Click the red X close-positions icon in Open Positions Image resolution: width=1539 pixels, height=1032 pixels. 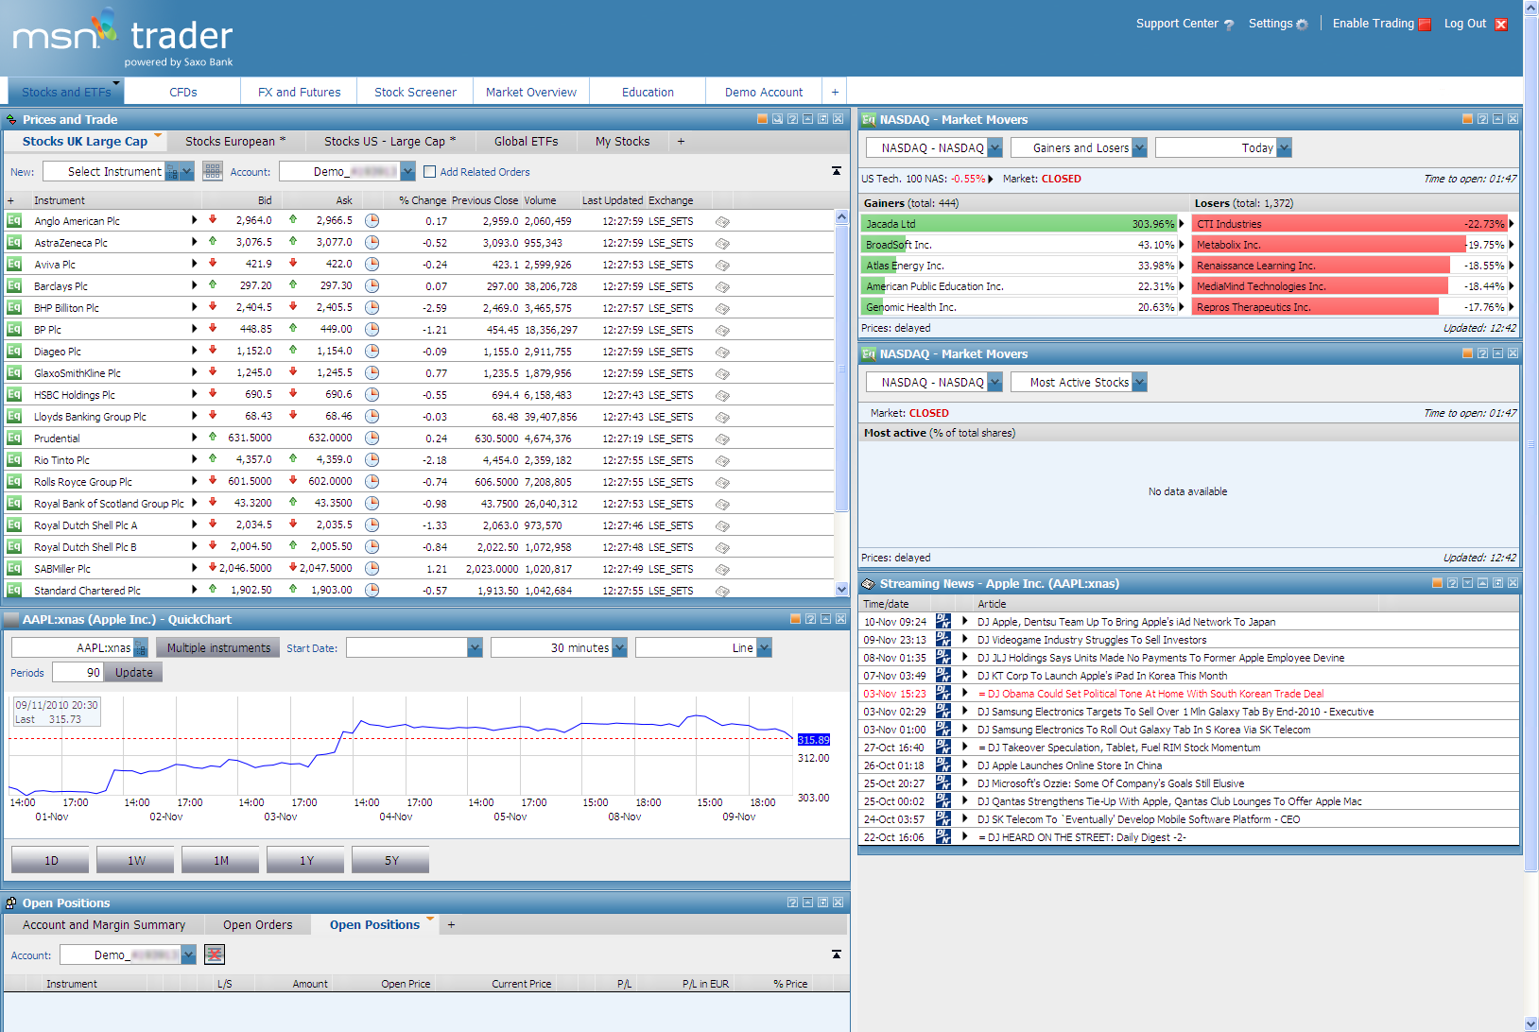[215, 955]
